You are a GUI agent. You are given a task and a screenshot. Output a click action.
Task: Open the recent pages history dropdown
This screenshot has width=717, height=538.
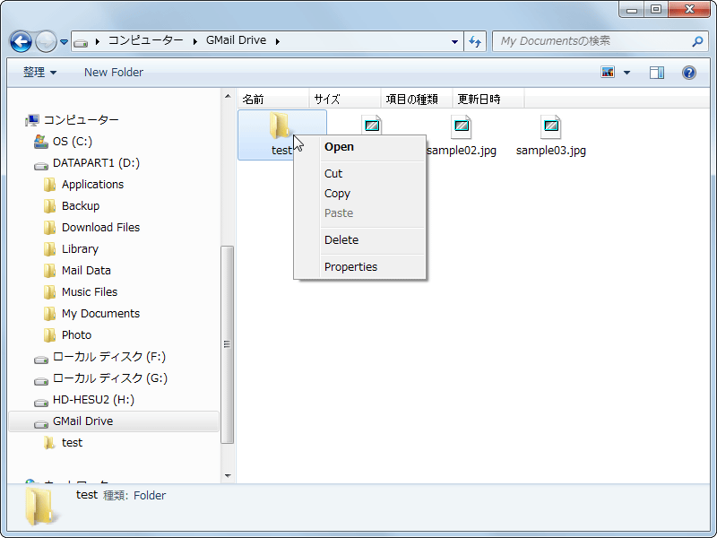click(x=64, y=42)
